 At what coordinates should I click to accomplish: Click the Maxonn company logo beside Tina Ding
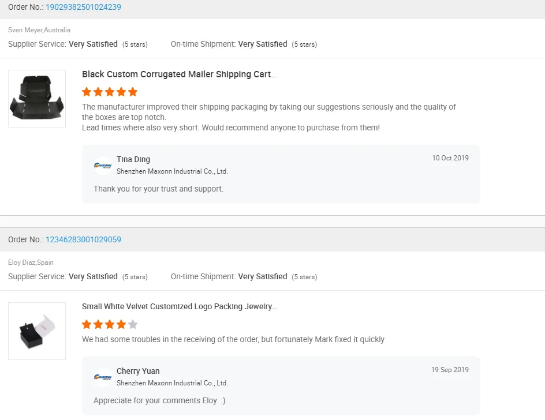point(103,165)
